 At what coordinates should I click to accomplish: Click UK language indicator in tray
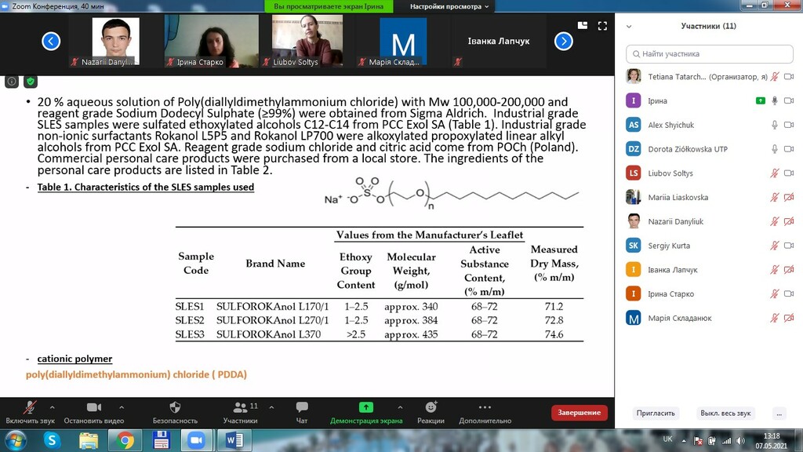pos(668,439)
